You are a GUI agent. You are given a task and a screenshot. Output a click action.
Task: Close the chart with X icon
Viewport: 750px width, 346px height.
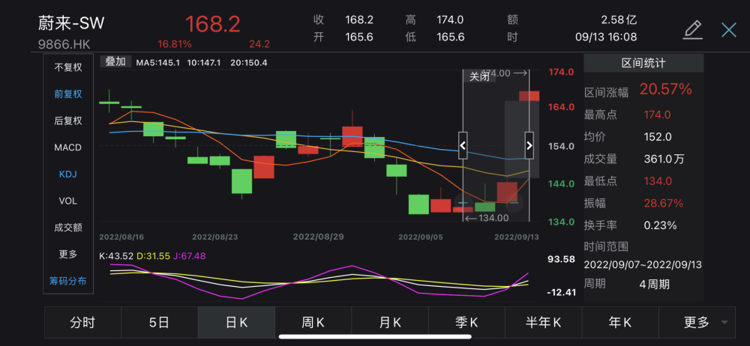[x=729, y=30]
